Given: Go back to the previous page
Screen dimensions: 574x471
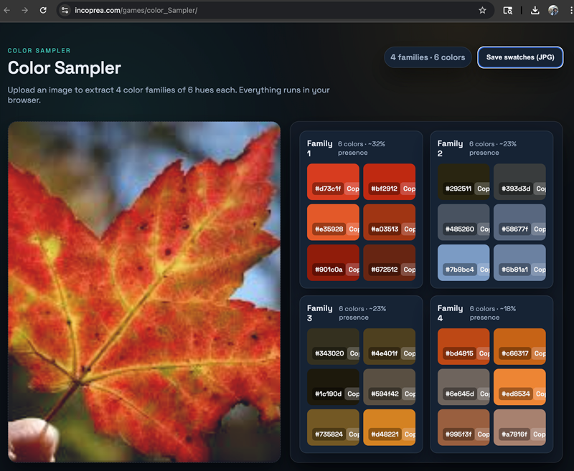Looking at the screenshot, I should pos(7,11).
